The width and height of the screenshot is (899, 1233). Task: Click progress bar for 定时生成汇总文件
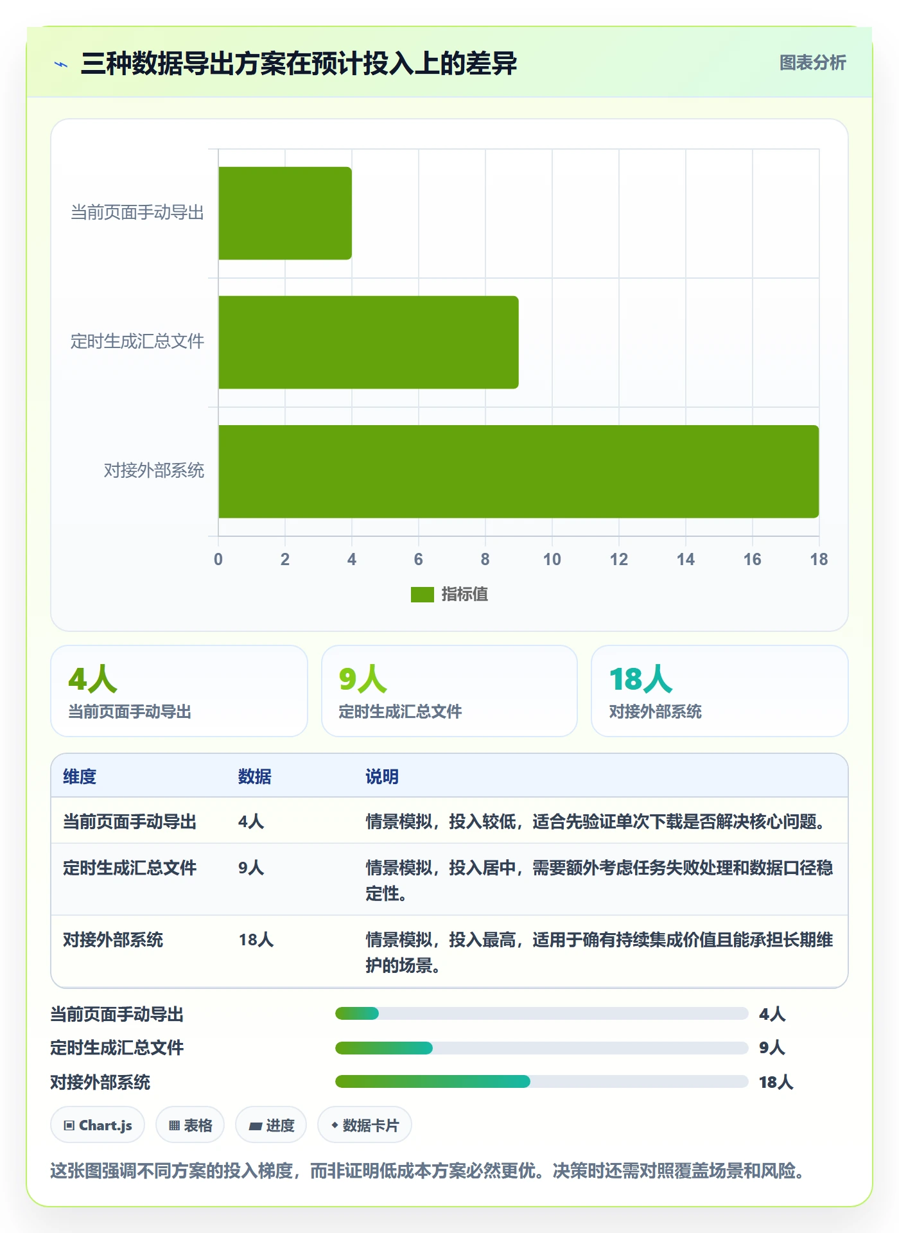pyautogui.click(x=542, y=1048)
